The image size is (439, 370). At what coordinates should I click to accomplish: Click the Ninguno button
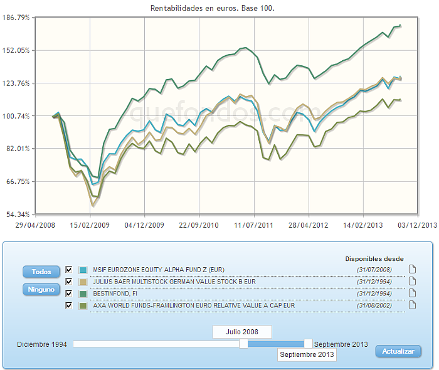coord(41,289)
